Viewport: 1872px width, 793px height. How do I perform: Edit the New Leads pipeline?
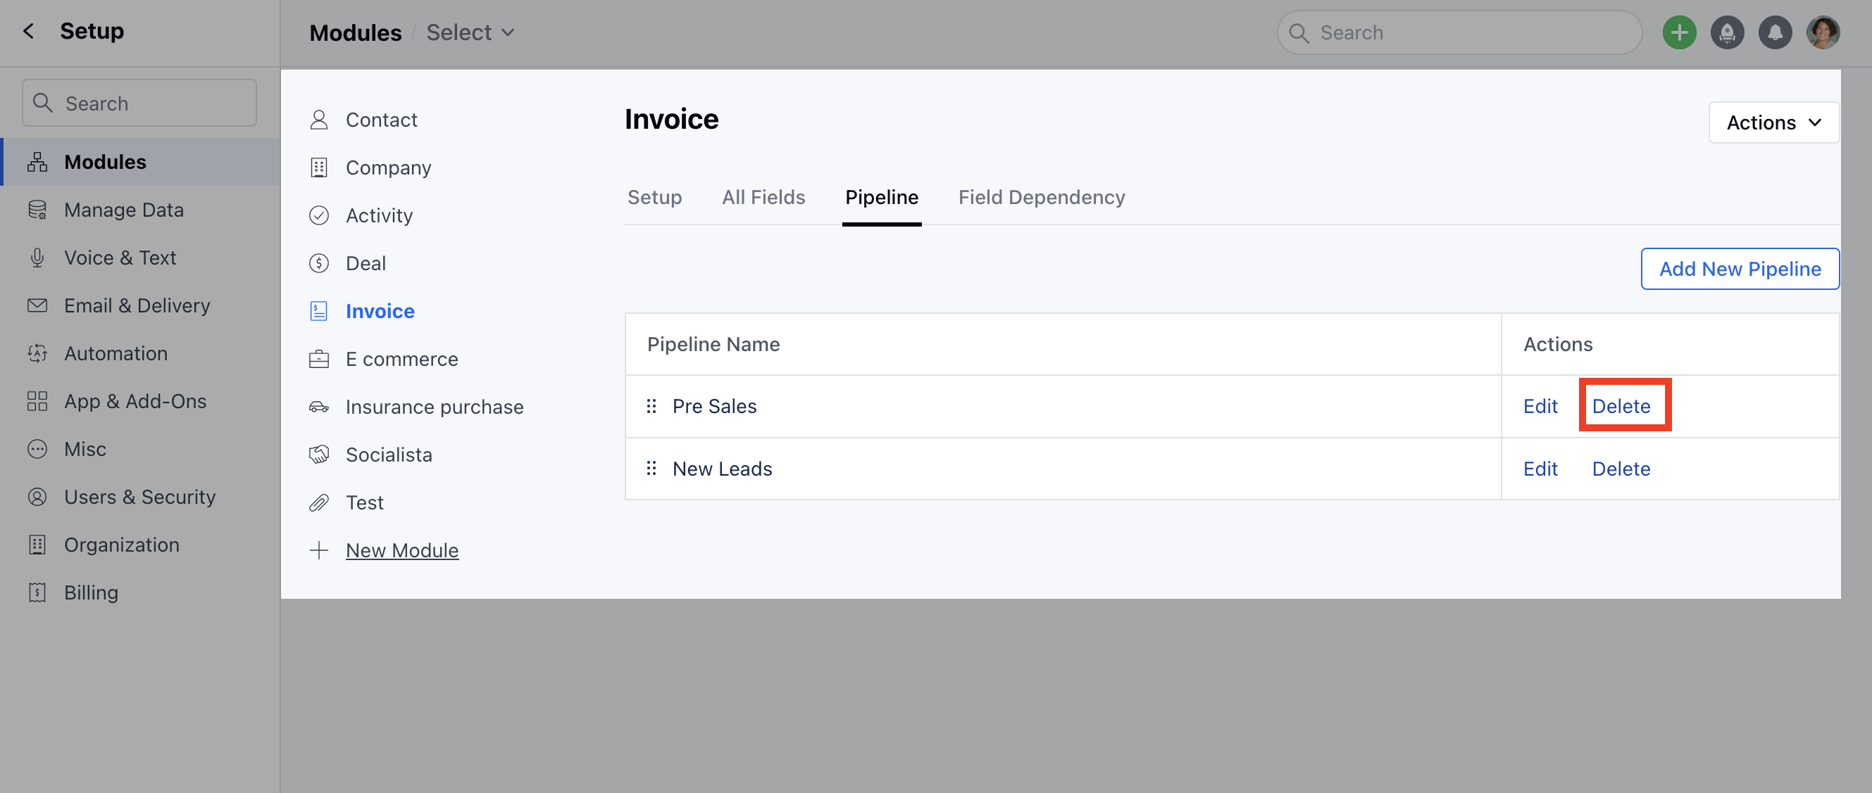click(1540, 469)
